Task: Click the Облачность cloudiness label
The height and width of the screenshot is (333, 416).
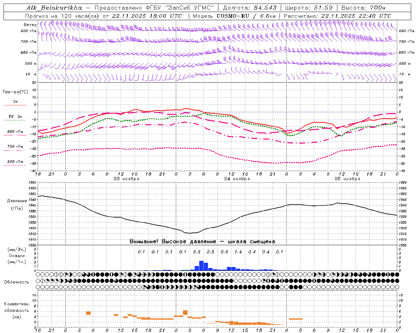Action: coord(17,282)
